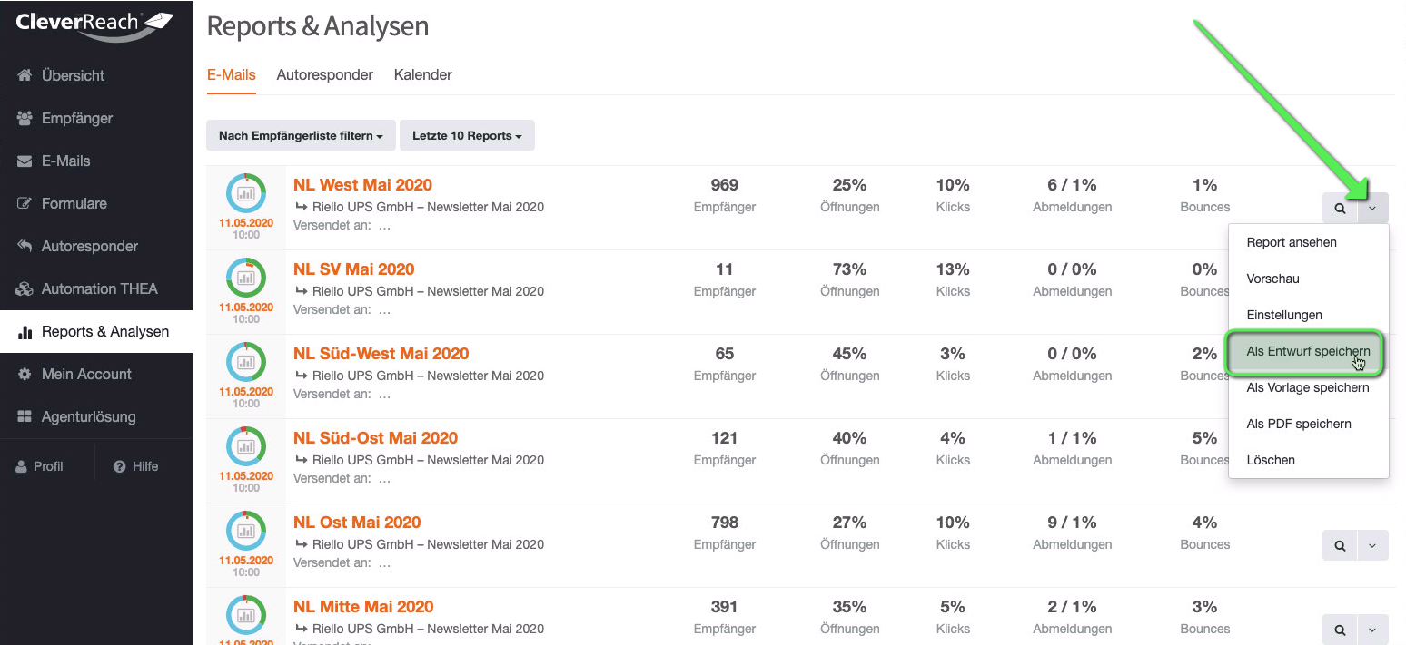Click the Empfänger people icon in sidebar
The image size is (1406, 645).
[25, 118]
